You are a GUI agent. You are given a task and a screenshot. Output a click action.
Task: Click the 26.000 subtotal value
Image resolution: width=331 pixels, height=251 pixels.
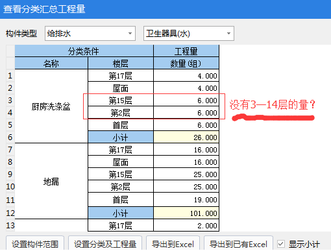186,137
